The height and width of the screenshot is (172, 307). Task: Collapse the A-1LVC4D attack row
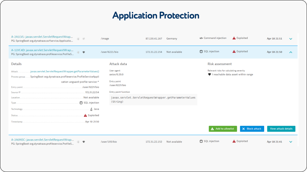point(290,52)
